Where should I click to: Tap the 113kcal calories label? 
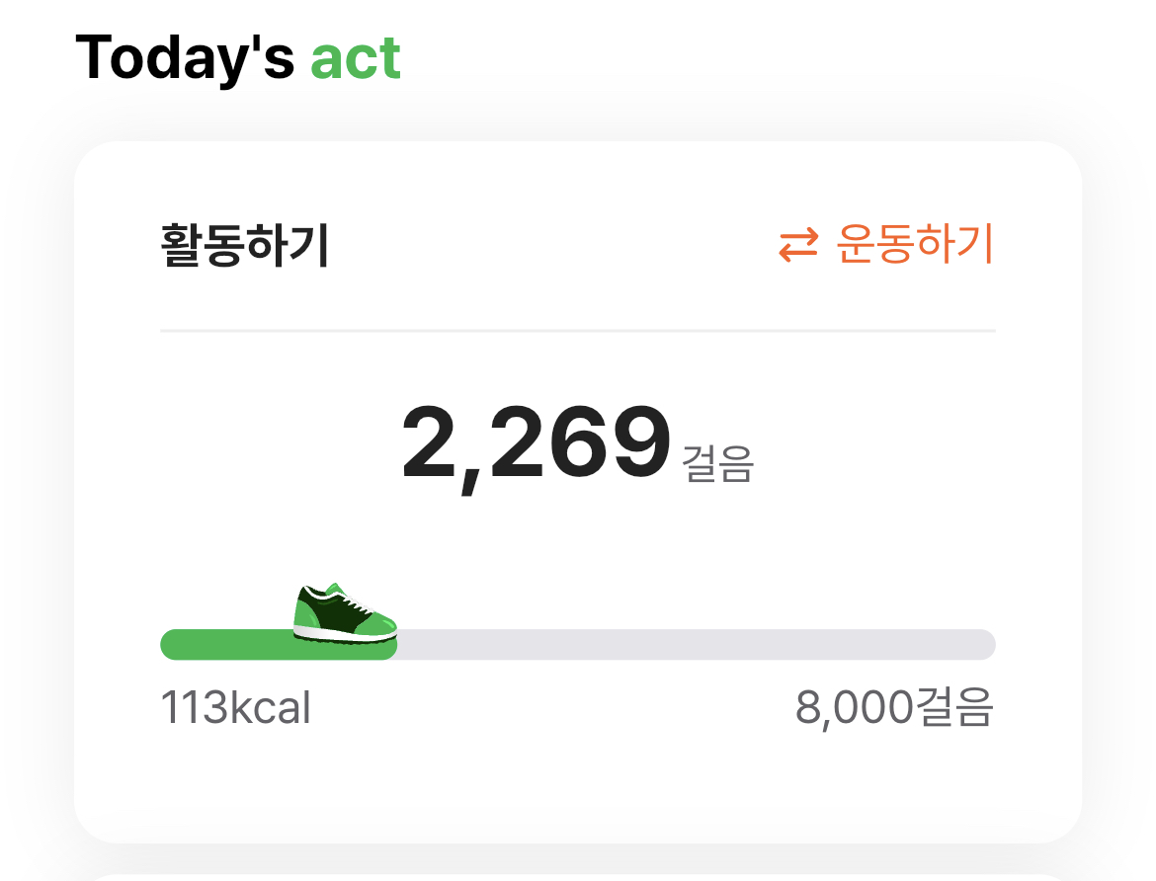click(x=235, y=708)
